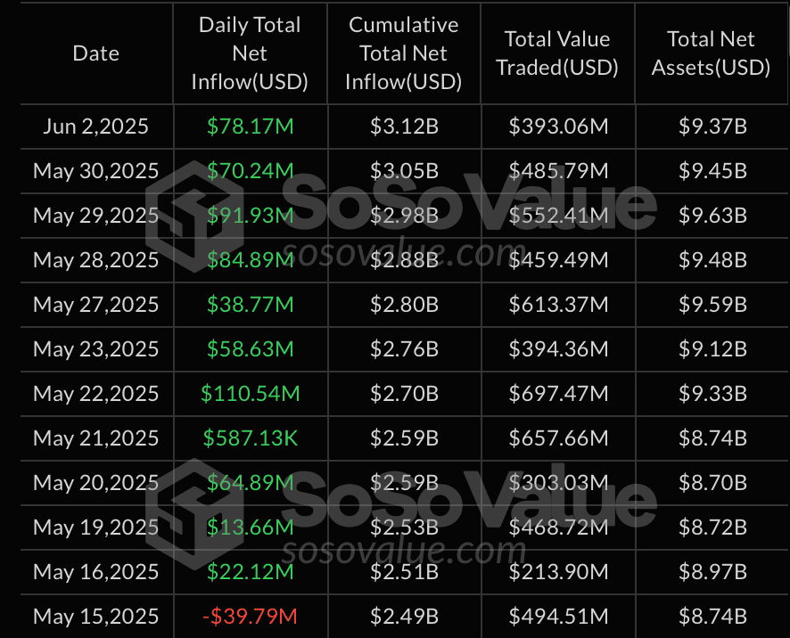The image size is (790, 638).
Task: Click the $587.13K daily inflow value
Action: pyautogui.click(x=250, y=438)
